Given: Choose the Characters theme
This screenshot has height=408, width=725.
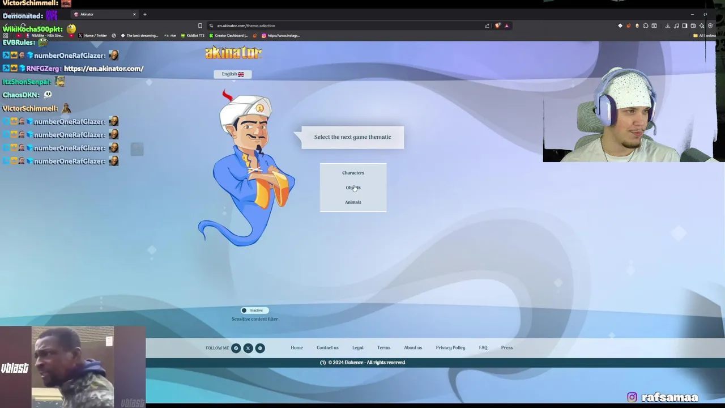Looking at the screenshot, I should [353, 173].
